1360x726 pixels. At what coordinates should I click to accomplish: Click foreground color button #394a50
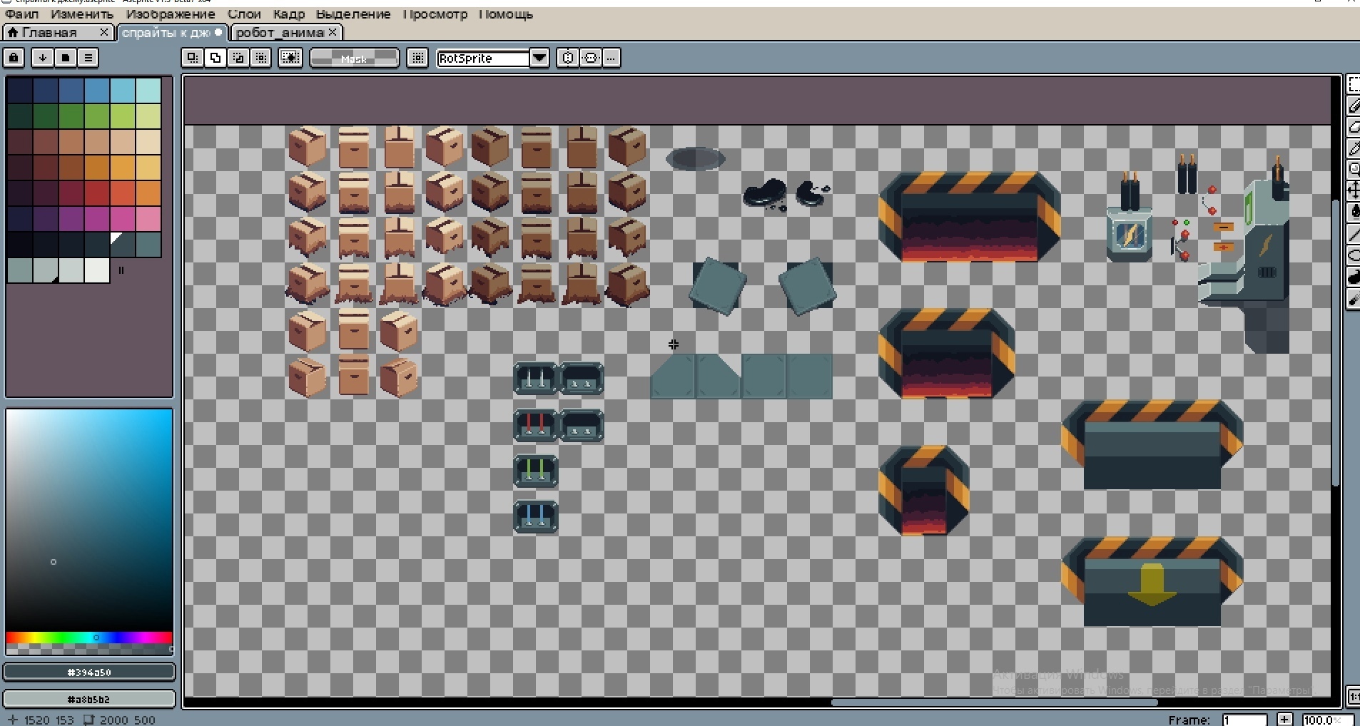click(89, 672)
